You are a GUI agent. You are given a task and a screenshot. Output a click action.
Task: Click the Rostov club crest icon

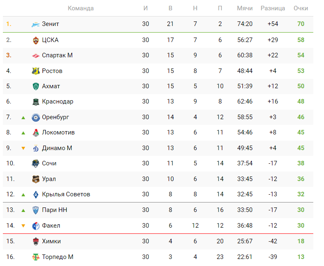(x=36, y=71)
